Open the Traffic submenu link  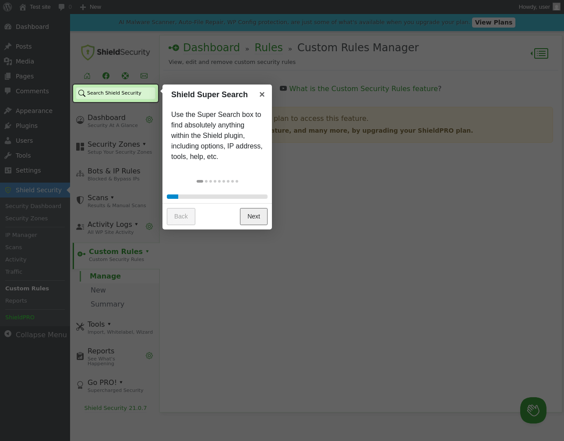coord(14,272)
